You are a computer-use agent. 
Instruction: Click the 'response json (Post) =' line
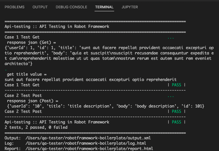33,101
